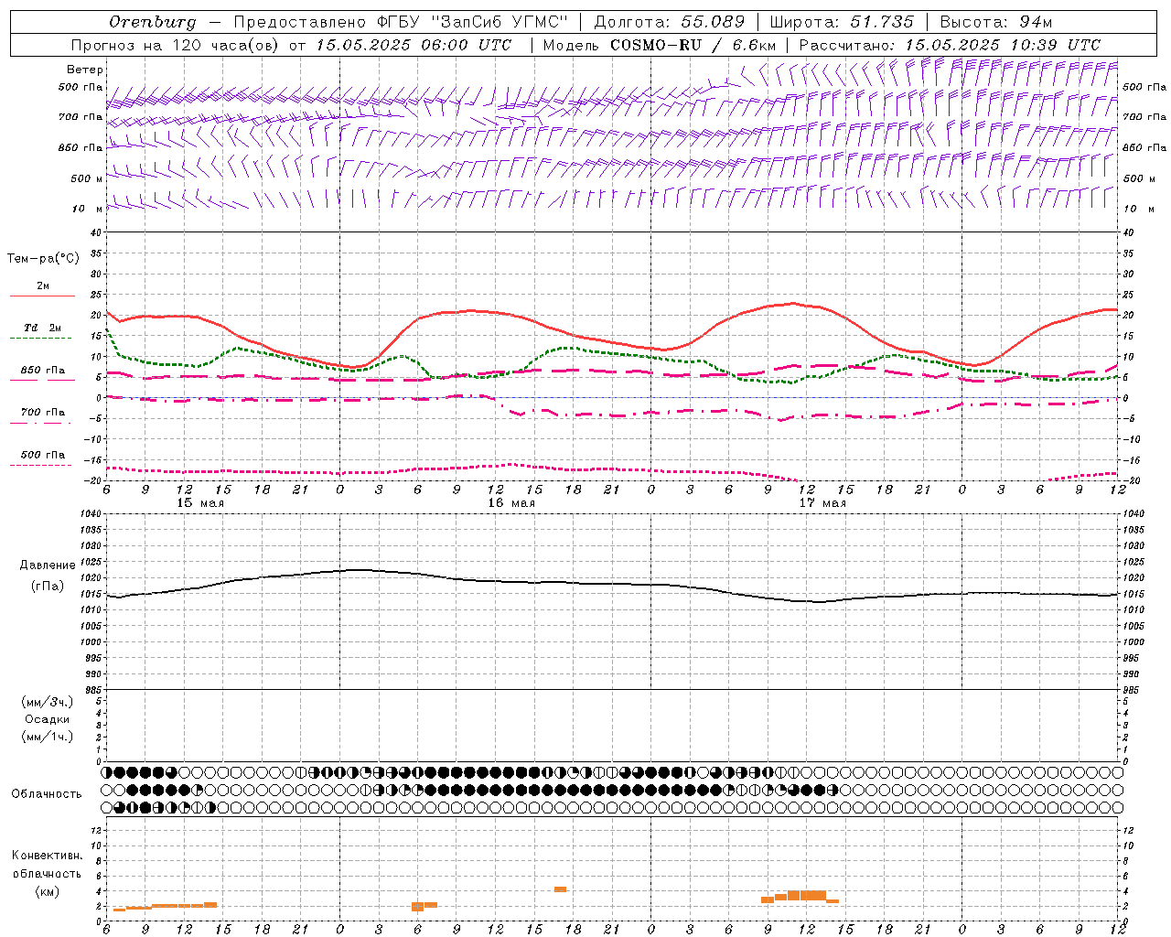Click the 'Широта: 51.735' latitude value
The image size is (1171, 937).
point(842,22)
